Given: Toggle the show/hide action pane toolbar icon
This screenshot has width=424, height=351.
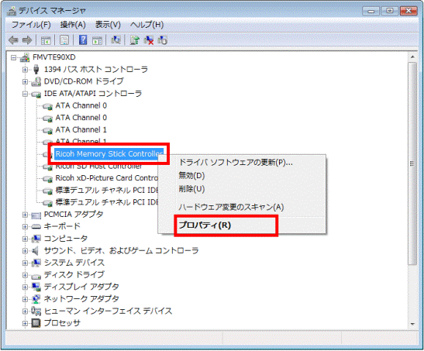Looking at the screenshot, I should click(x=97, y=40).
